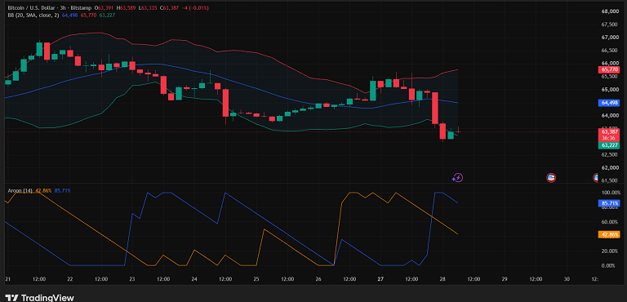Click the red 63,387 current price tag with countdown
The width and height of the screenshot is (627, 302).
tap(609, 135)
